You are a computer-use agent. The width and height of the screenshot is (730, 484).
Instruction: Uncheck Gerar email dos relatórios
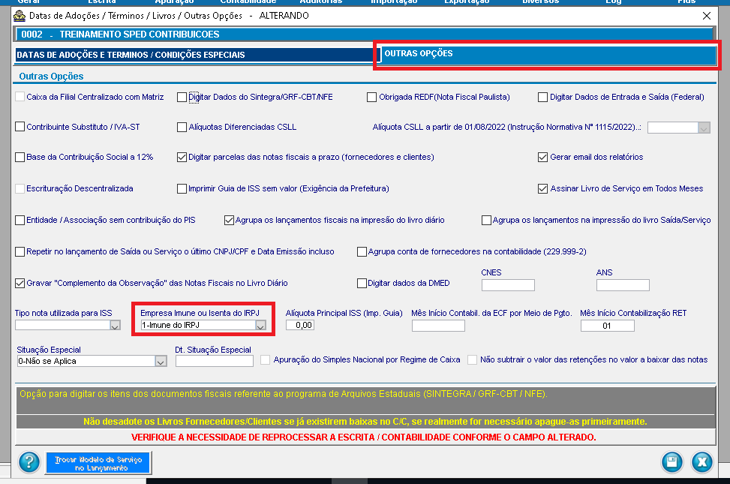542,158
